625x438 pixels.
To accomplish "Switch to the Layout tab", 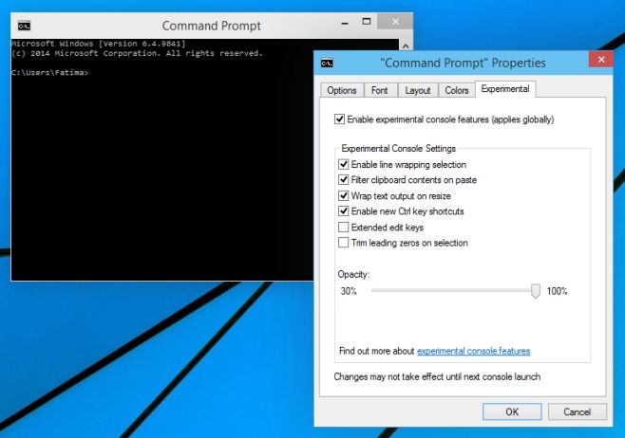I will point(418,90).
